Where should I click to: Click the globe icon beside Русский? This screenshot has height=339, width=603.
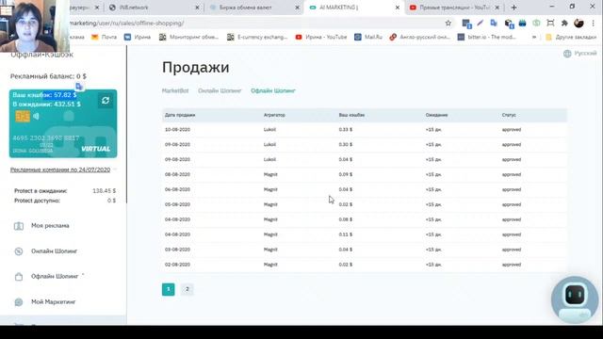(567, 54)
